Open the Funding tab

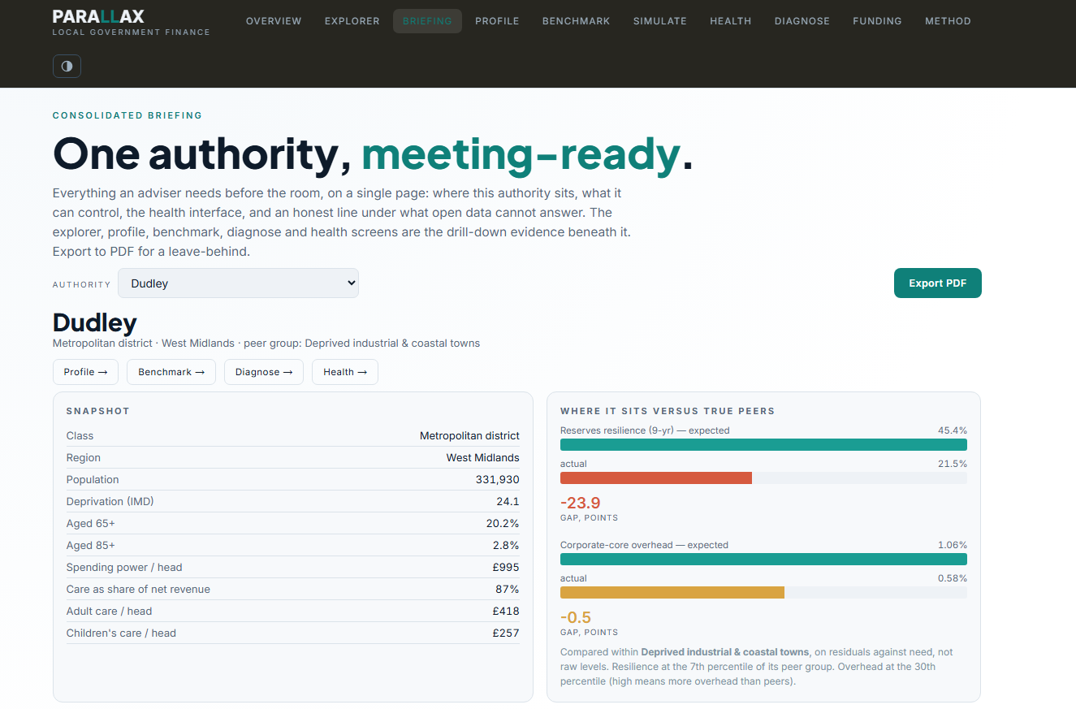(877, 21)
